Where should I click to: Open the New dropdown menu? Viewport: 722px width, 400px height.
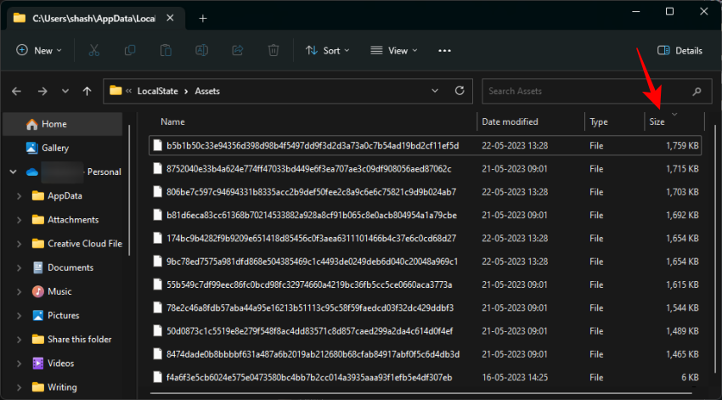(x=39, y=51)
